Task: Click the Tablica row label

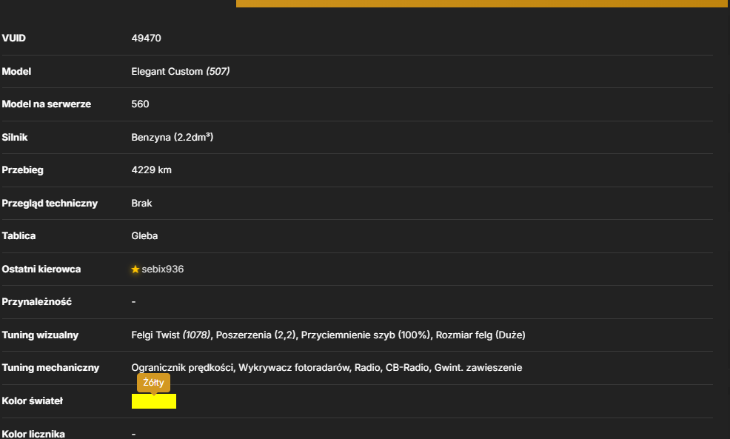Action: [x=19, y=235]
